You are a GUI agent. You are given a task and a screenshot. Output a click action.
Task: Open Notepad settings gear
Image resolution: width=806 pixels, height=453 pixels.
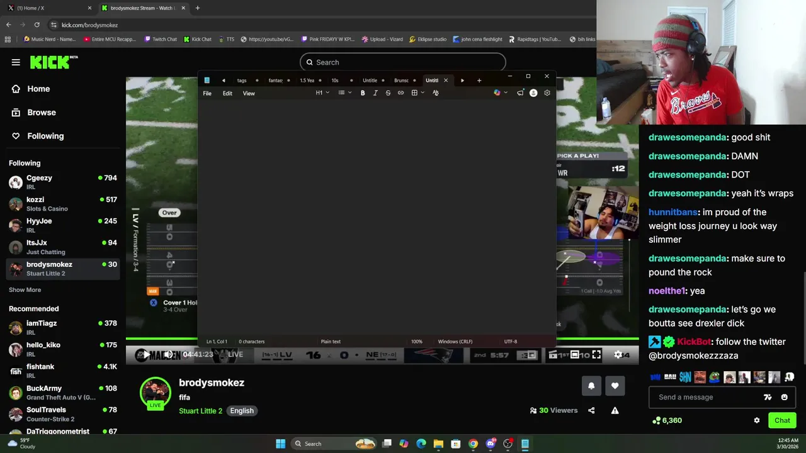(x=547, y=93)
